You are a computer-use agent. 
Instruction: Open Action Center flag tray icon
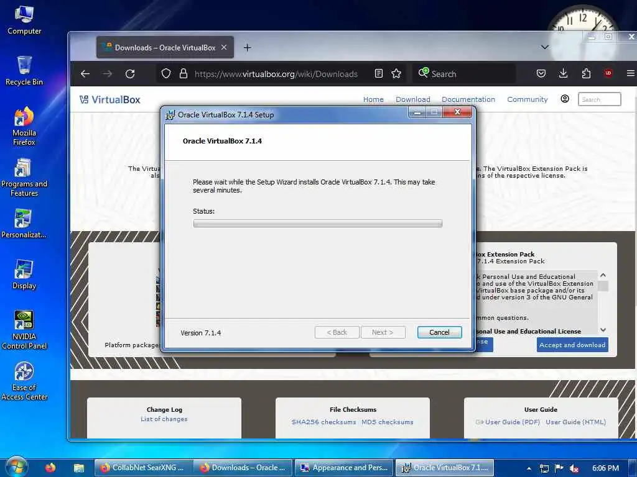click(559, 468)
